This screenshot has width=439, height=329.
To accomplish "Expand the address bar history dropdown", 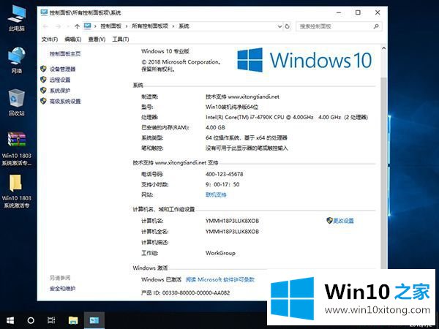I will (279, 26).
